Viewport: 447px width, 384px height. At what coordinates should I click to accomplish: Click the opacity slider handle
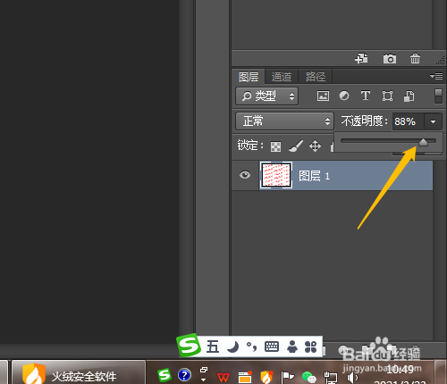[423, 142]
